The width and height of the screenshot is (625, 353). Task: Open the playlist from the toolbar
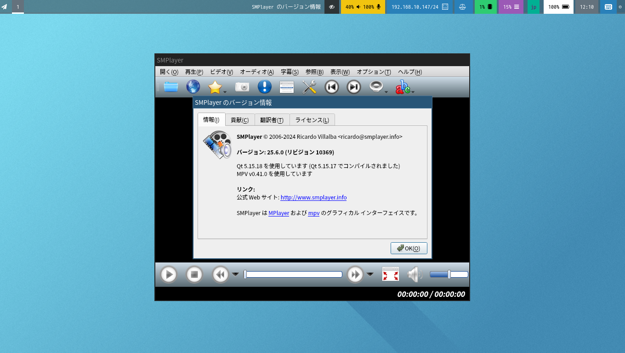pyautogui.click(x=287, y=87)
